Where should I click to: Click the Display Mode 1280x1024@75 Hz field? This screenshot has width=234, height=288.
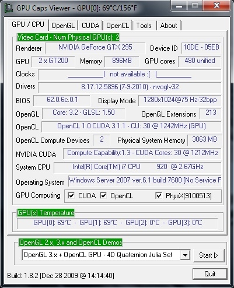click(x=180, y=100)
